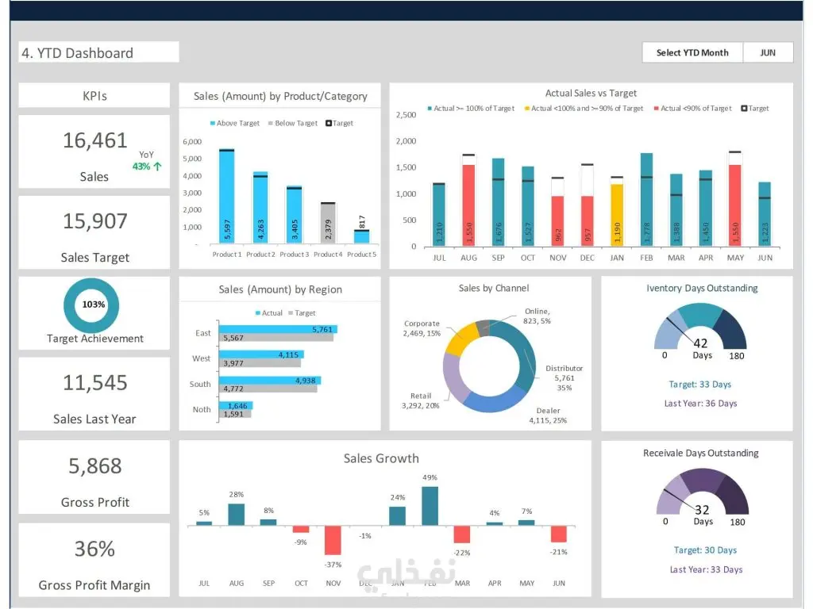Click the KPIs header box
The image size is (813, 609).
click(94, 96)
